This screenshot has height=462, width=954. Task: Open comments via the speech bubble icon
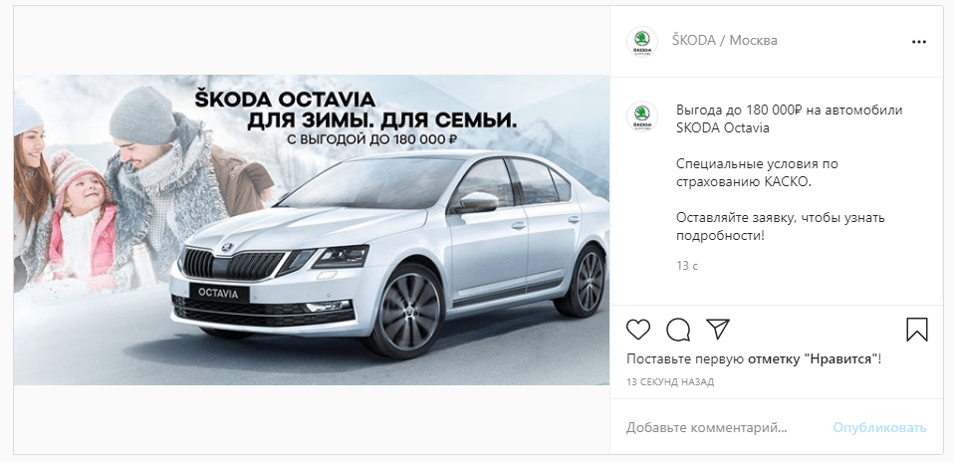pyautogui.click(x=678, y=330)
